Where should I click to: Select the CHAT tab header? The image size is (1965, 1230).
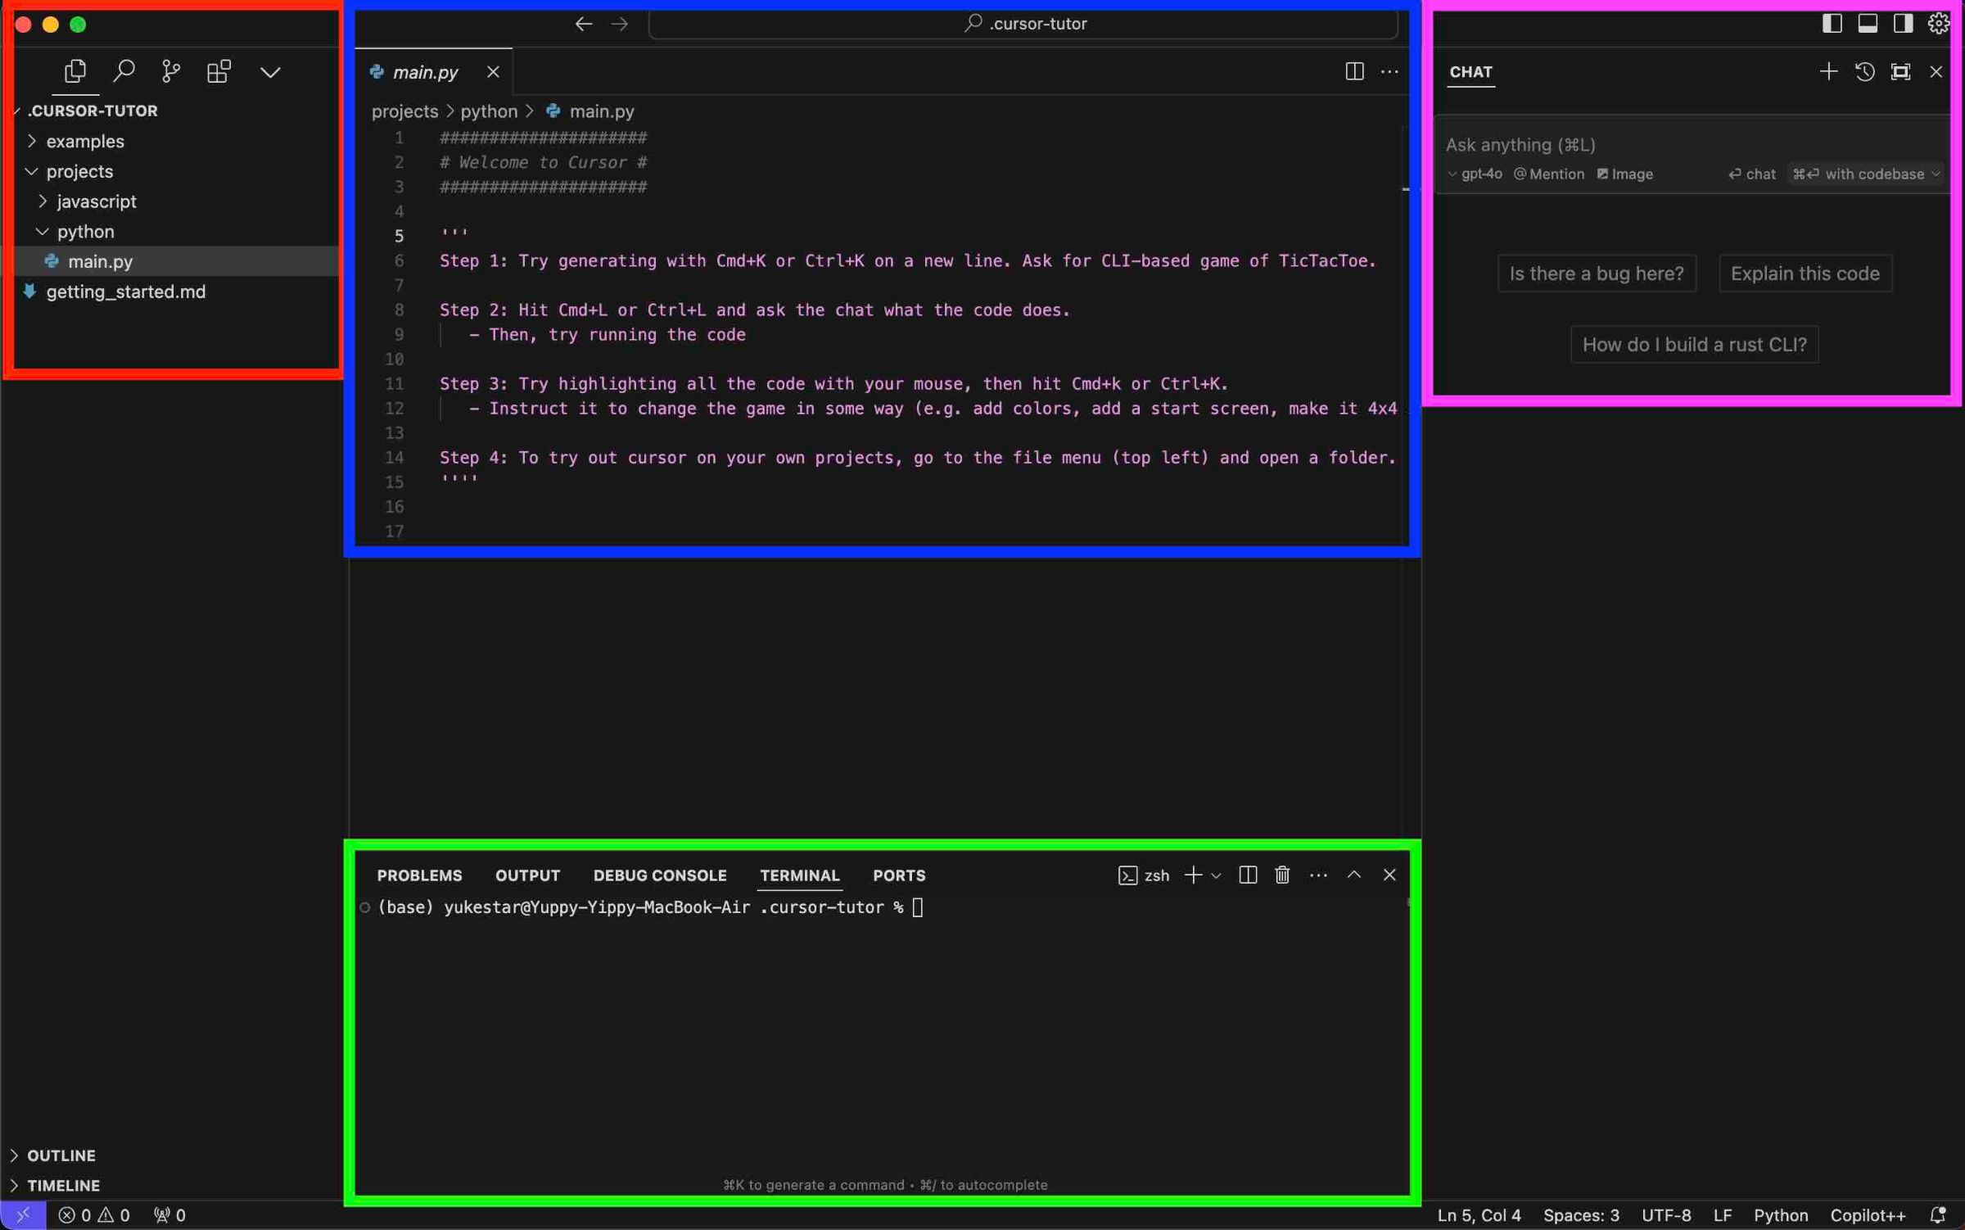click(x=1470, y=72)
